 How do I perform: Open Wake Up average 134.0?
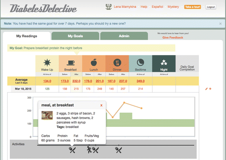click(x=47, y=81)
